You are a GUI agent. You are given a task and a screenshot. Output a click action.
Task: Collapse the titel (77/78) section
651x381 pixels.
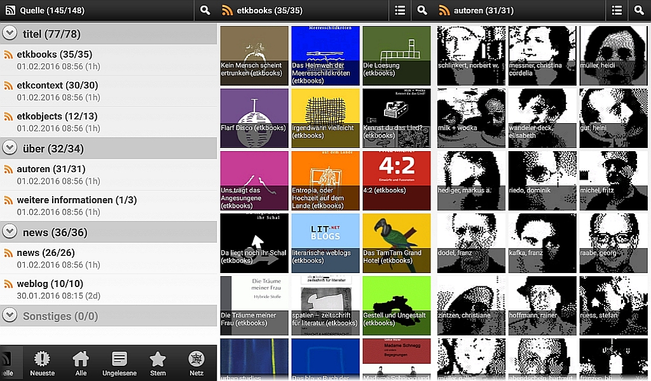tap(10, 34)
